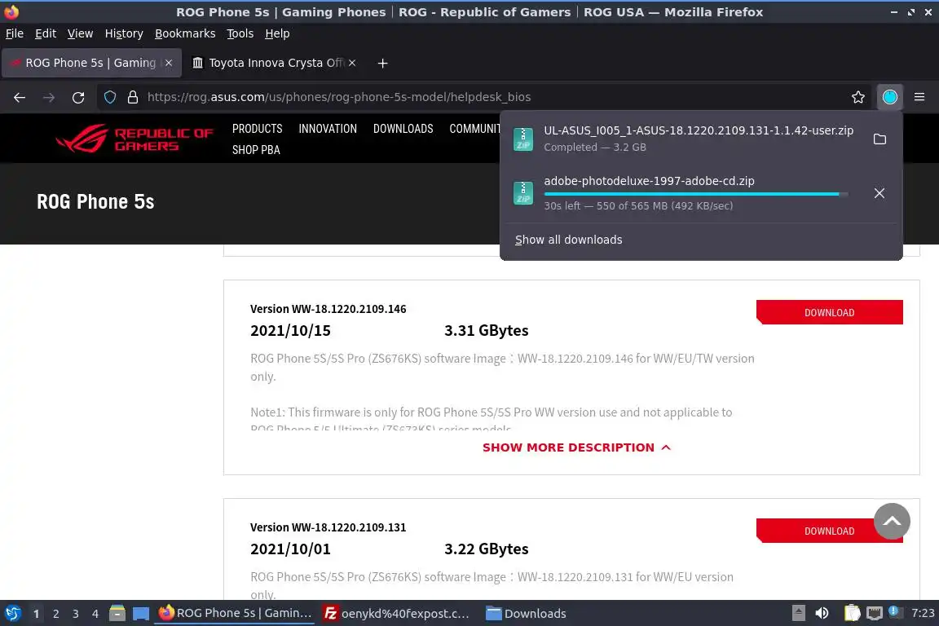Click the adobe-photodeluxe-1997-adobe-cd.zip file name
Screen dimensions: 939x626
[649, 180]
